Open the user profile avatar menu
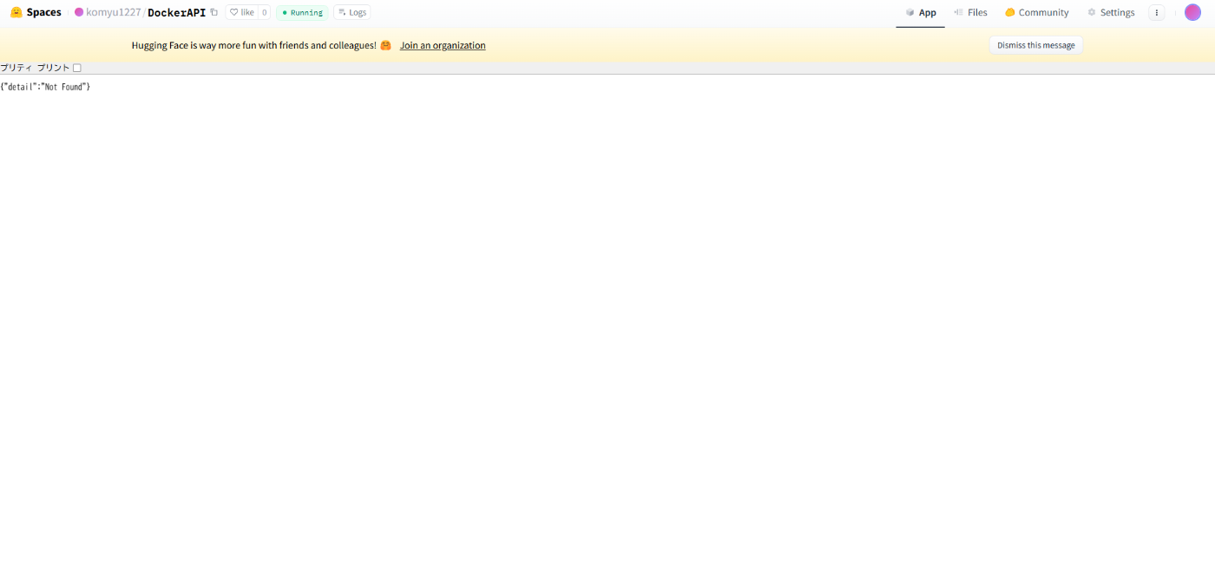The height and width of the screenshot is (572, 1215). point(1192,12)
